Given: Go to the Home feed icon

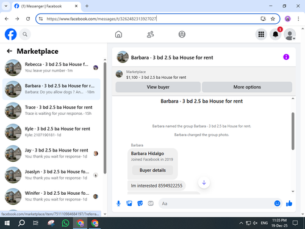Looking at the screenshot, I should click(118, 34).
